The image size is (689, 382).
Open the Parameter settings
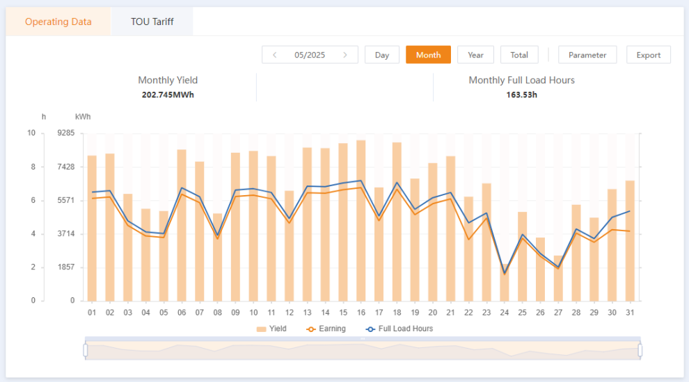click(587, 55)
